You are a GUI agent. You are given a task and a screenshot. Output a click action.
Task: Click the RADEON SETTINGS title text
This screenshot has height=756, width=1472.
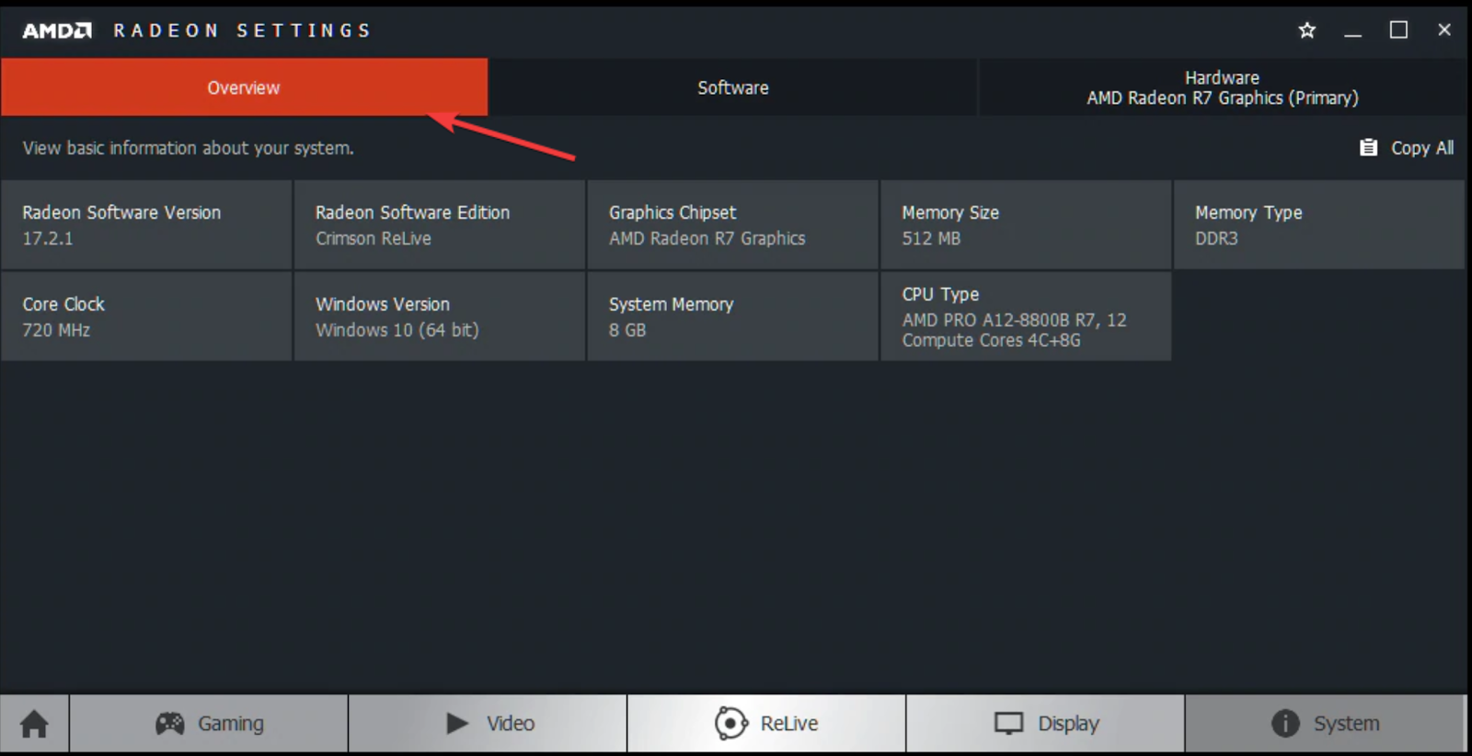(242, 30)
